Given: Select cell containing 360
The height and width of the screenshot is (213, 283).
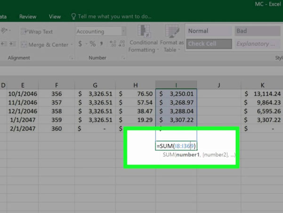Looking at the screenshot, I should [x=57, y=128].
